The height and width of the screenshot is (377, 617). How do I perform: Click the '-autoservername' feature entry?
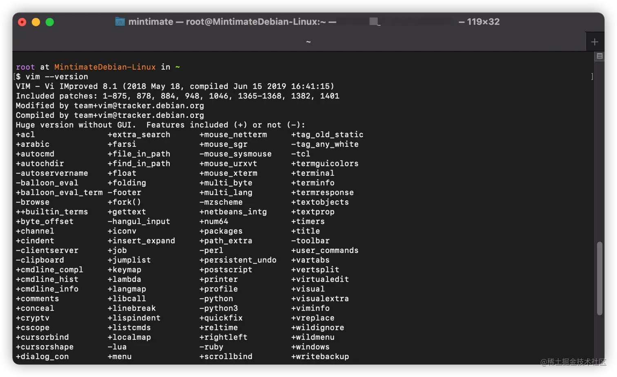(x=52, y=173)
